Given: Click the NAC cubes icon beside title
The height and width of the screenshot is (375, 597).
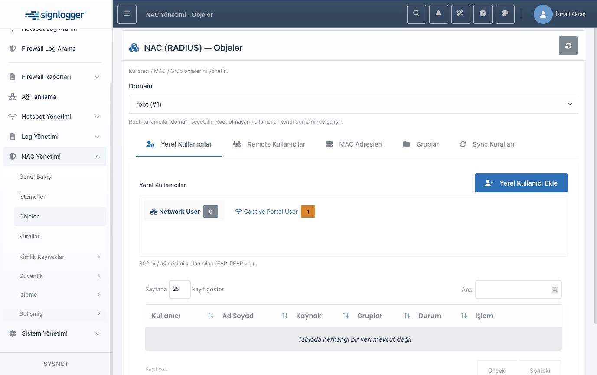Looking at the screenshot, I should point(134,48).
